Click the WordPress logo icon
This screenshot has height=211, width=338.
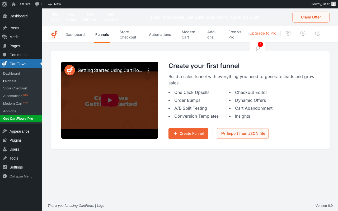[4, 4]
